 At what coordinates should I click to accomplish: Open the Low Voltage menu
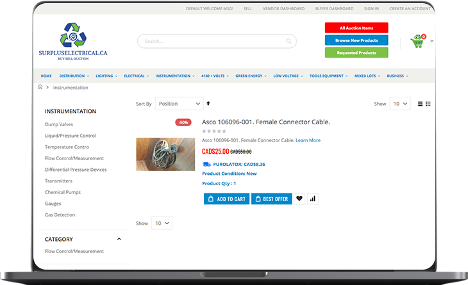[288, 76]
